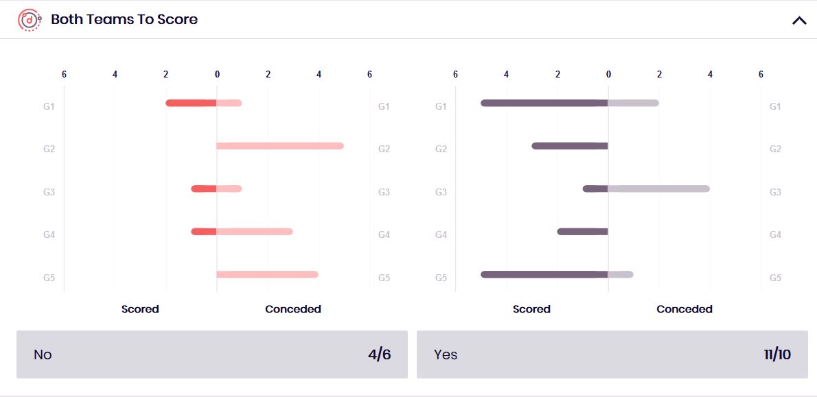Click the Scored label under the red chart
The width and height of the screenshot is (817, 397).
[140, 309]
